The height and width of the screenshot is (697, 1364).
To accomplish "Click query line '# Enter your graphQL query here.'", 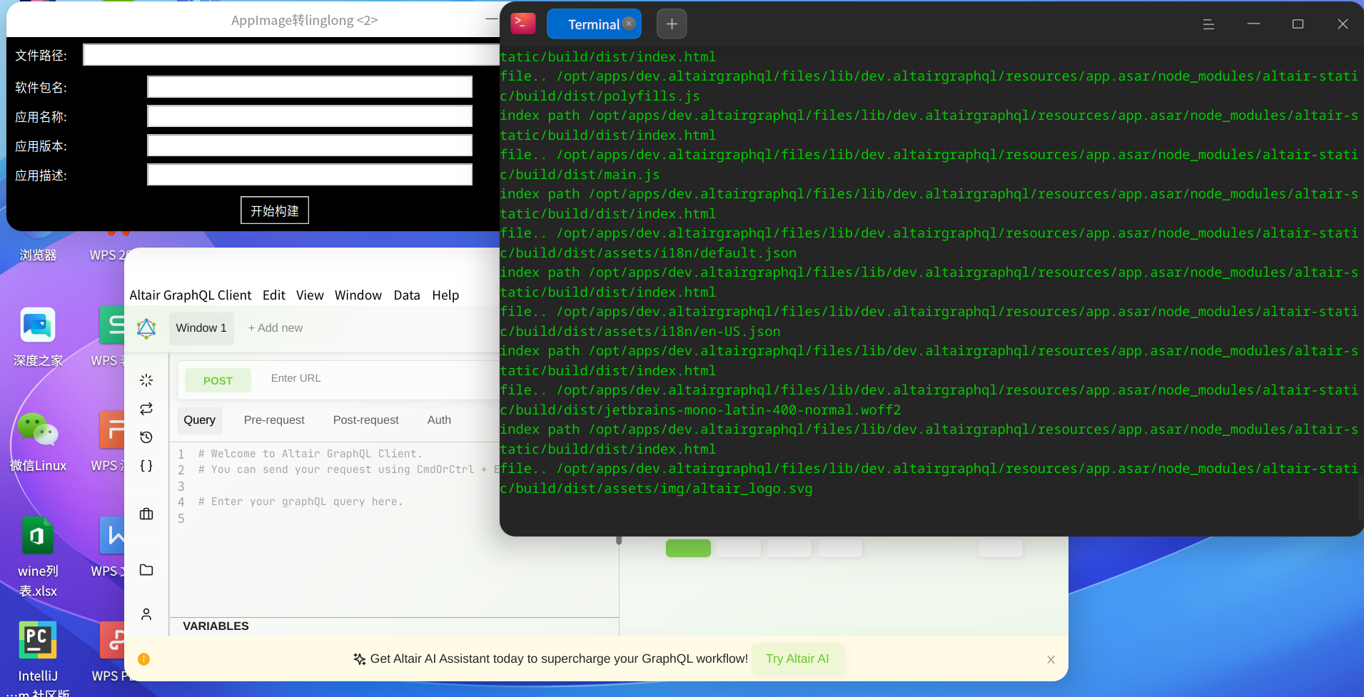I will (300, 502).
